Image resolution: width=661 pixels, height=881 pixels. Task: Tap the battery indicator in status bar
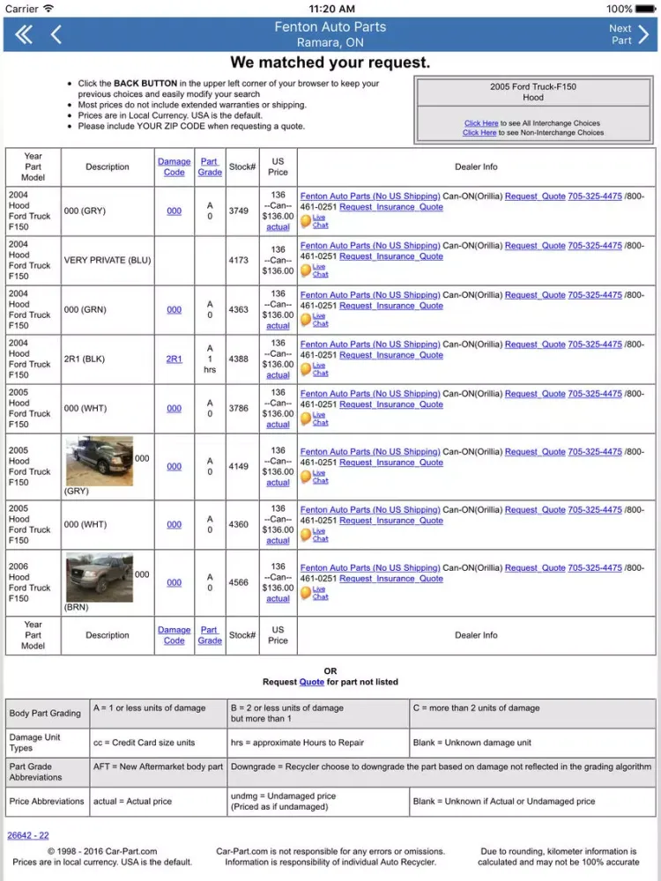click(645, 9)
